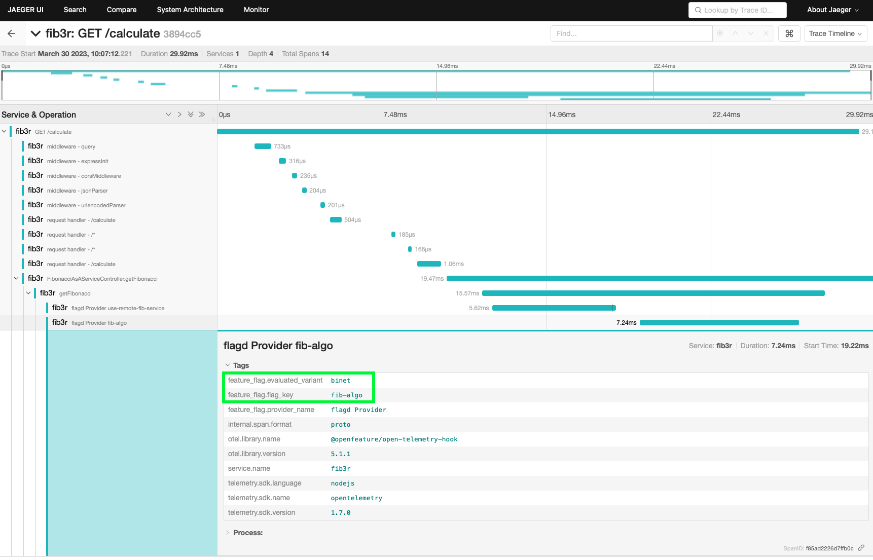Click the trace minimap overview
This screenshot has height=560, width=873.
coord(437,85)
